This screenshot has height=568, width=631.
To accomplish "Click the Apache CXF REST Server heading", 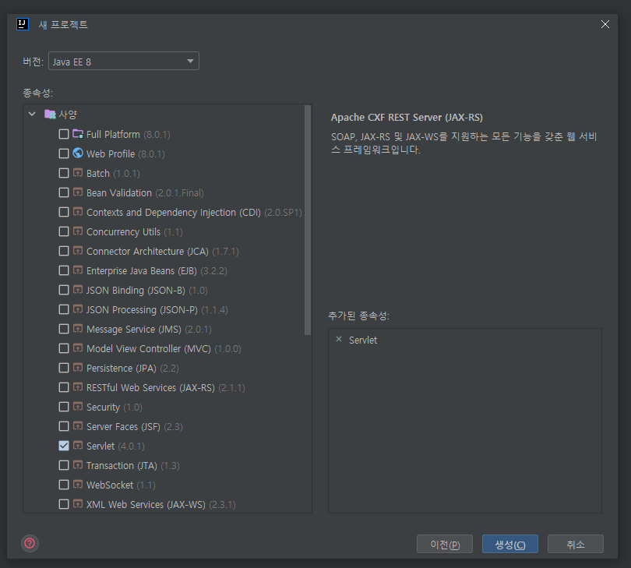I will (x=407, y=117).
